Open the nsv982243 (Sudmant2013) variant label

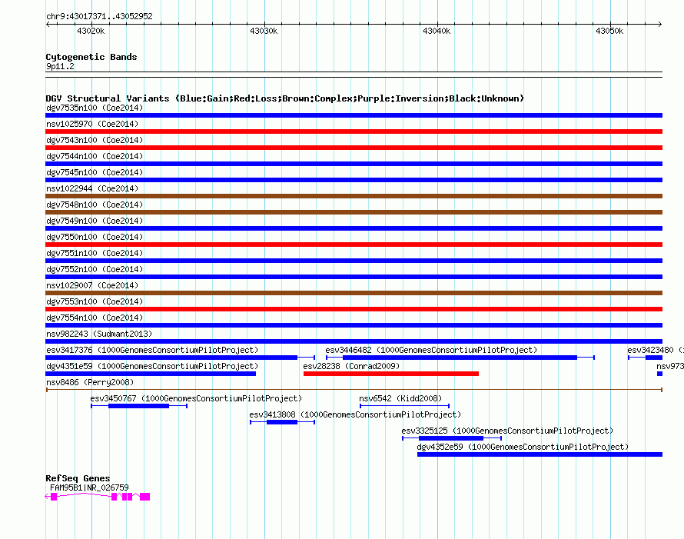tap(99, 334)
